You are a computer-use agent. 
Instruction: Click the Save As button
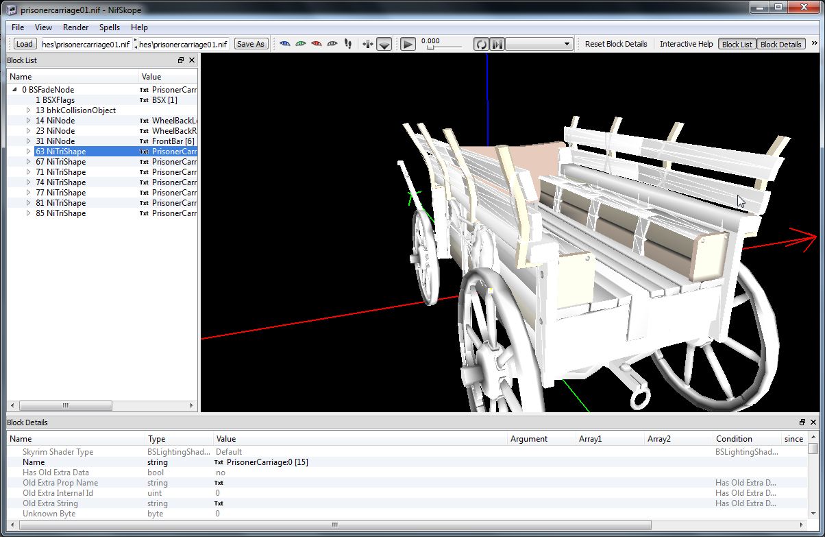250,44
